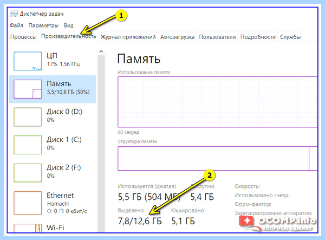Select the ЦП graph thumbnail
325x240 pixels.
click(x=28, y=61)
